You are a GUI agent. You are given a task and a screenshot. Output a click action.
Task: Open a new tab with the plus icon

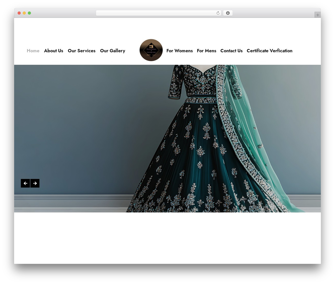tap(317, 15)
